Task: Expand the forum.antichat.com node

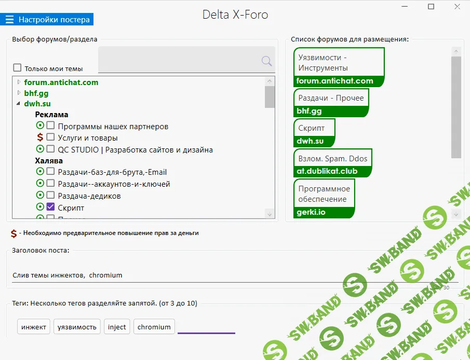Action: 18,82
